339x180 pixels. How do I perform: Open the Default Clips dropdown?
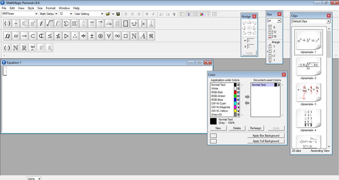328,21
